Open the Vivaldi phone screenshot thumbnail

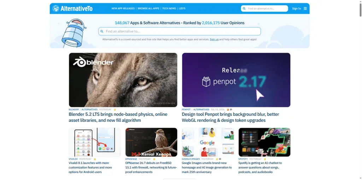coord(95,142)
